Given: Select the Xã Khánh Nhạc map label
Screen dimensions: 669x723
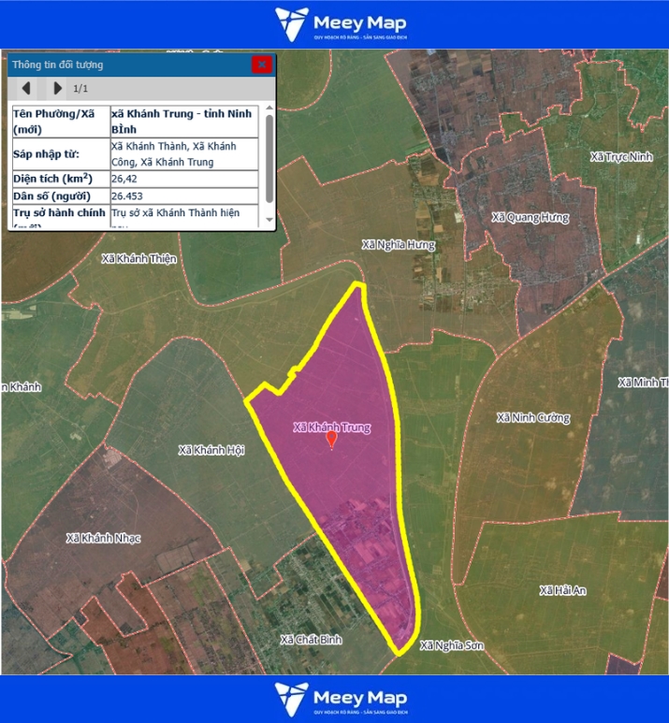Looking at the screenshot, I should (103, 538).
